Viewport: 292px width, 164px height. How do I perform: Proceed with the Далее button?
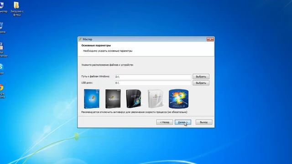click(183, 122)
